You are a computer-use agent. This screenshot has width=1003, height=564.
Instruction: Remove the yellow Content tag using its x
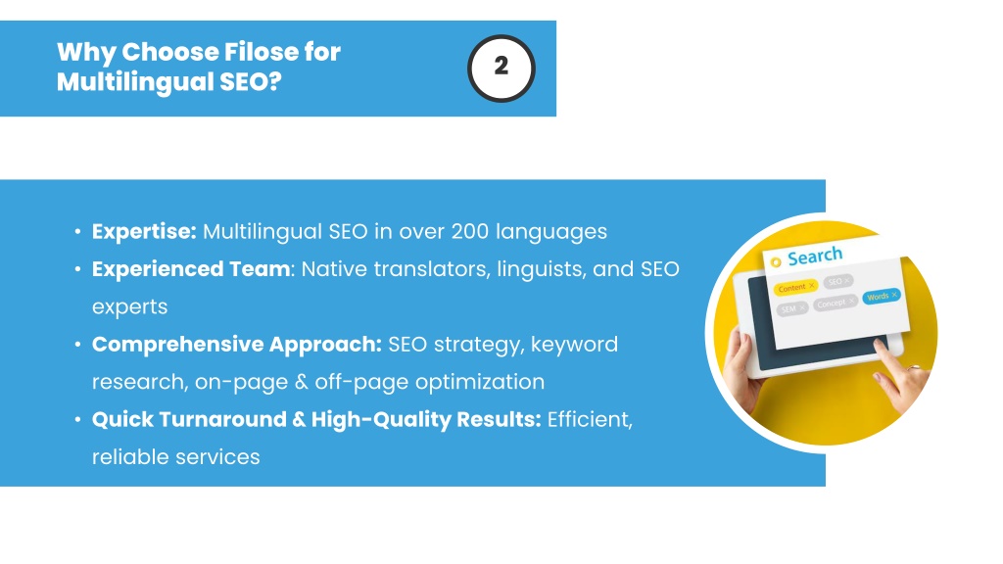(x=812, y=286)
